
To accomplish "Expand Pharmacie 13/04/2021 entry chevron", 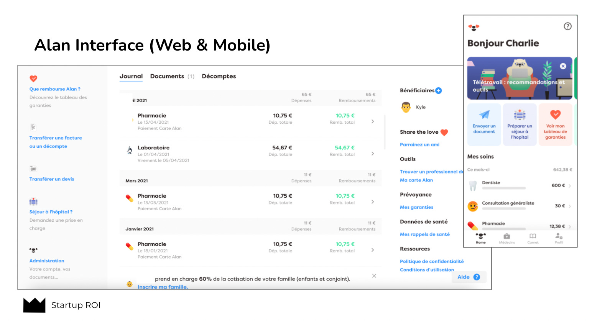I will tap(373, 121).
